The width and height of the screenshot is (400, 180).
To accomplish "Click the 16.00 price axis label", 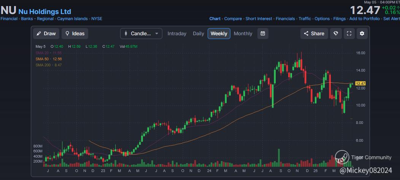I will click(360, 53).
